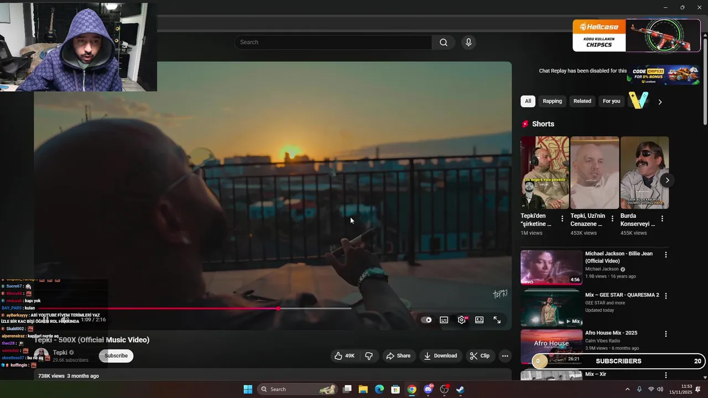Open OBS Studio from taskbar

point(444,389)
